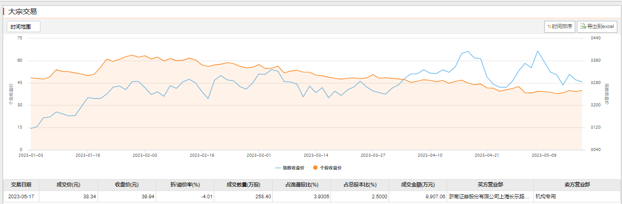The width and height of the screenshot is (622, 204).
Task: Click the 大宗交易 section title
Action: pos(23,12)
